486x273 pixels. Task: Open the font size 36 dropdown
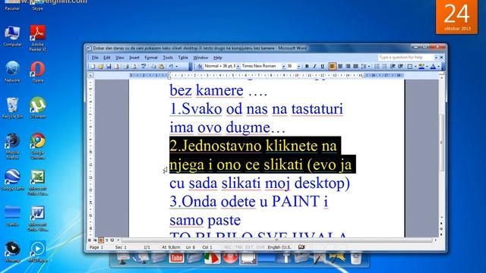pos(298,66)
